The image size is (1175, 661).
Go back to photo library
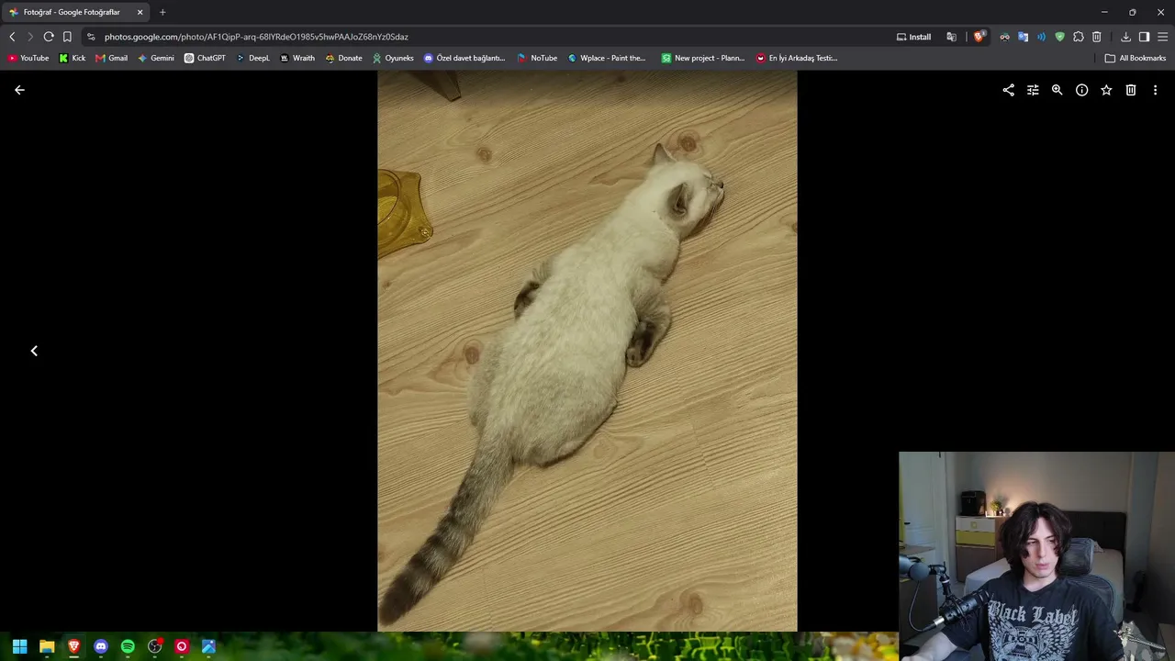19,90
